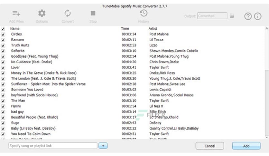Viewport: 269px width, 156px height.
Task: Click the output folder browse icon
Action: coord(232,16)
